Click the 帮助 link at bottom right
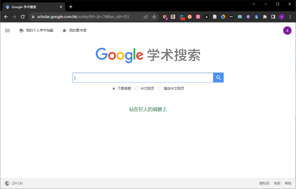296x189 pixels. (x=288, y=183)
